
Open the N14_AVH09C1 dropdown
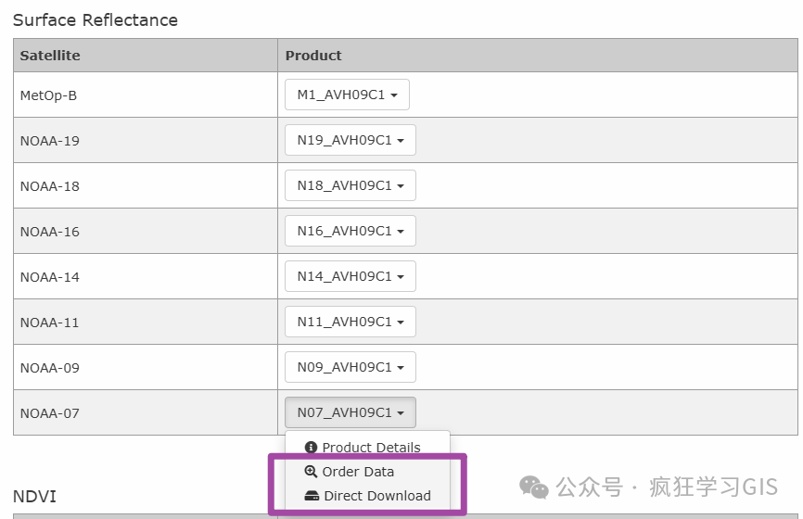coord(350,276)
